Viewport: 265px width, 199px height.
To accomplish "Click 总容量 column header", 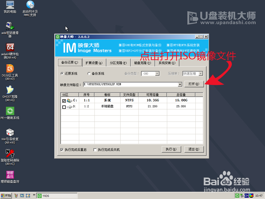I will point(181,95).
